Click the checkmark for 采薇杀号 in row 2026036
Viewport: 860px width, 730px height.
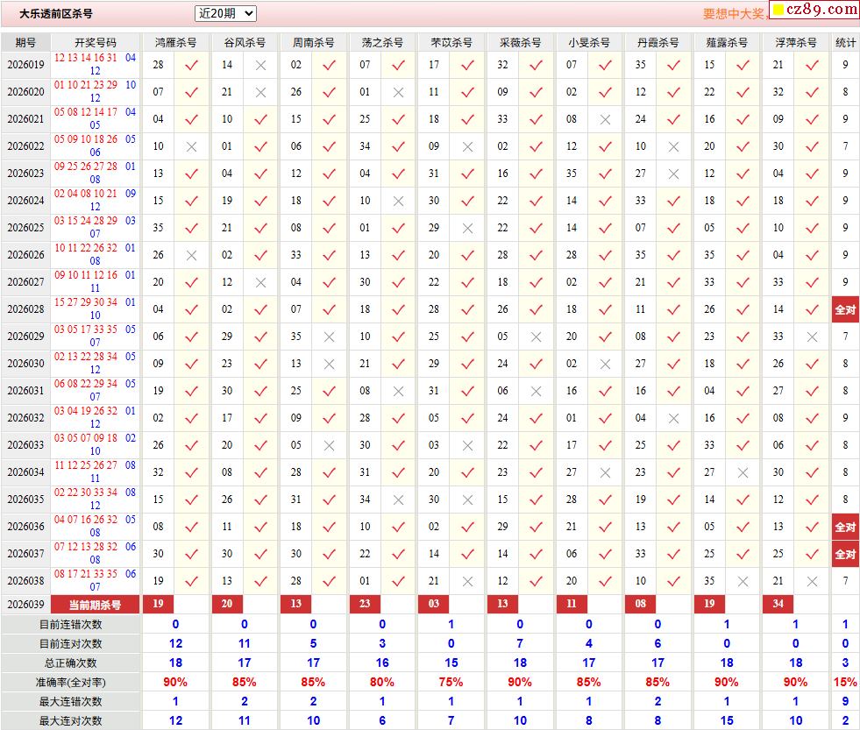pos(537,527)
